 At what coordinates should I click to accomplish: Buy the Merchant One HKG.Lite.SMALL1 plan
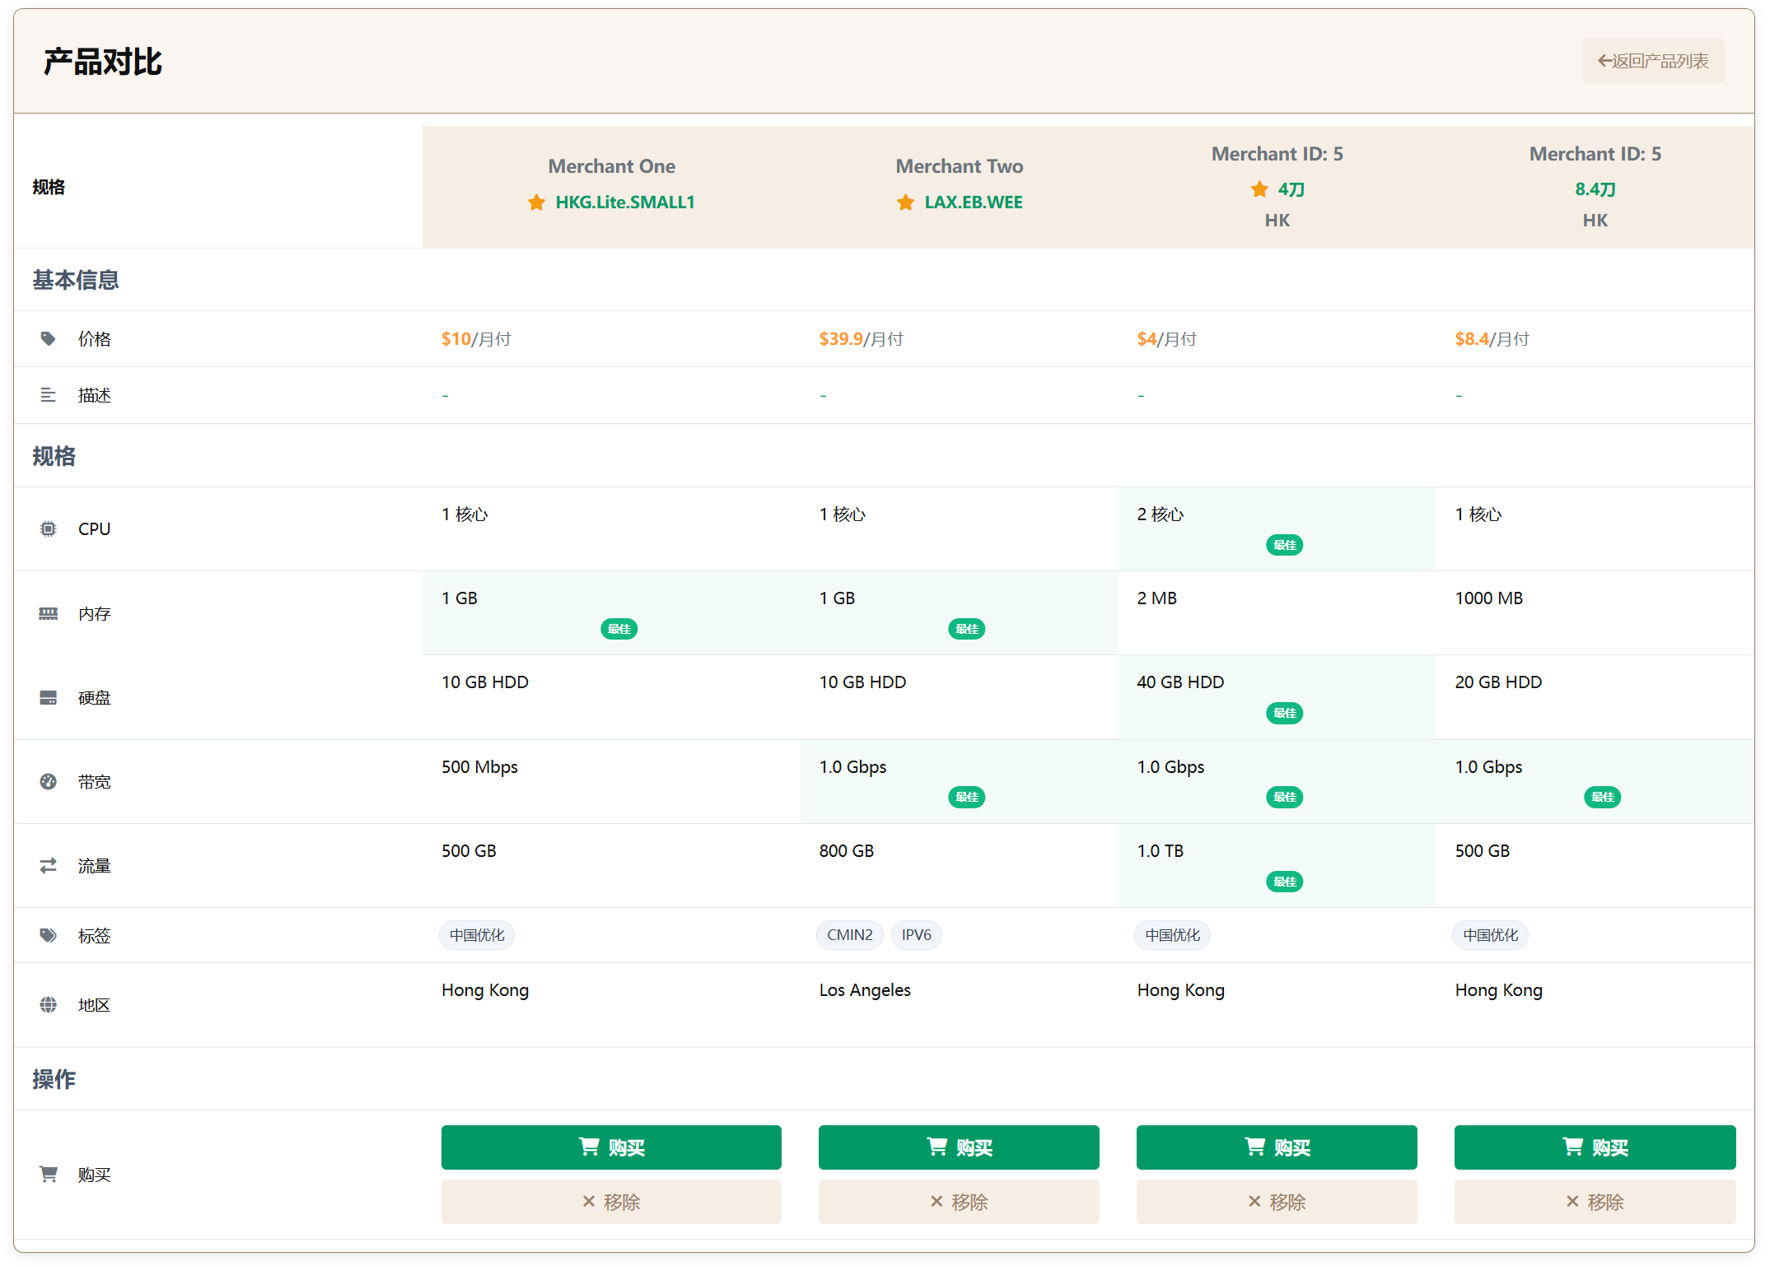tap(611, 1147)
